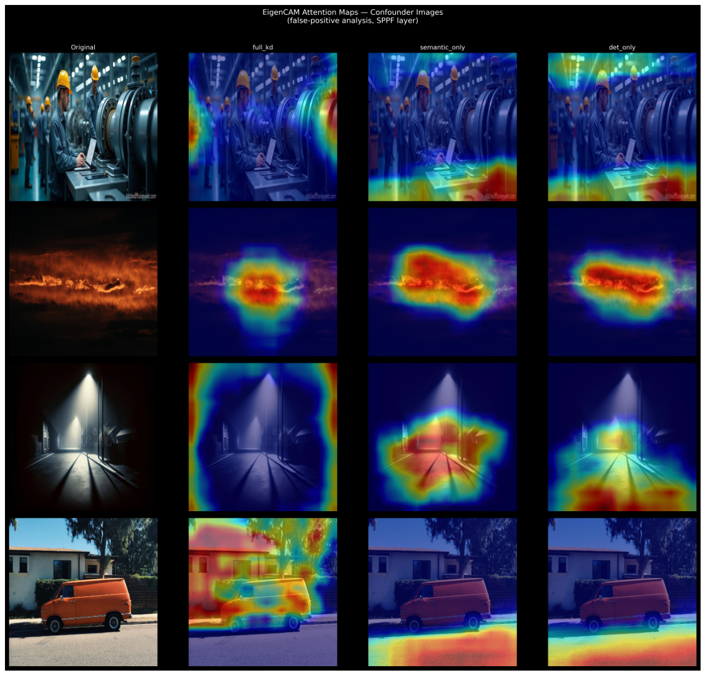
Task: Open the det_only heatmap of the spotlight alley
Action: (622, 437)
